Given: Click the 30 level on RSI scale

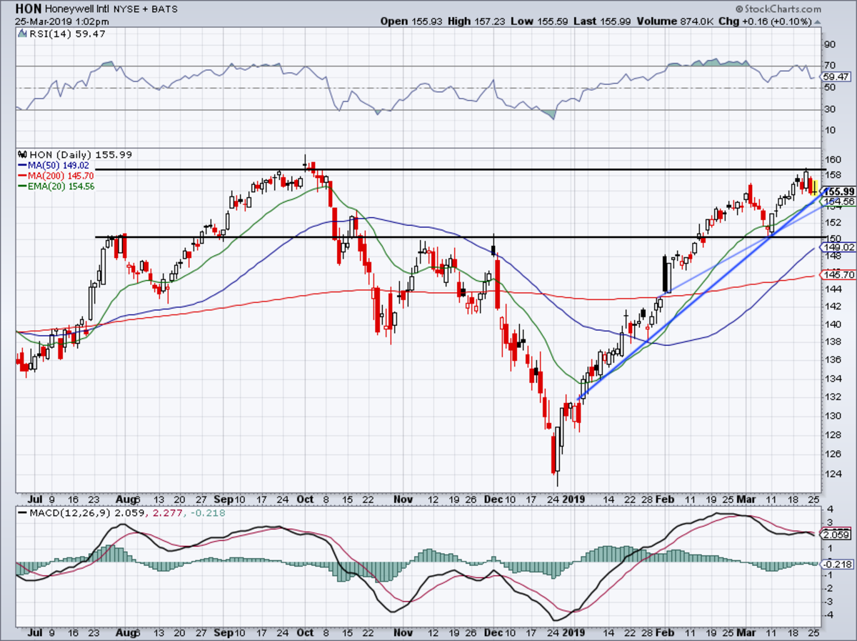Looking at the screenshot, I should (x=830, y=109).
